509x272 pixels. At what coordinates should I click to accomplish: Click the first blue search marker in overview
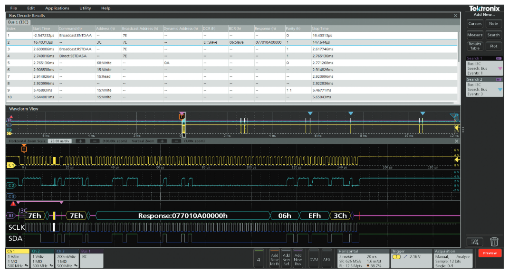click(310, 113)
